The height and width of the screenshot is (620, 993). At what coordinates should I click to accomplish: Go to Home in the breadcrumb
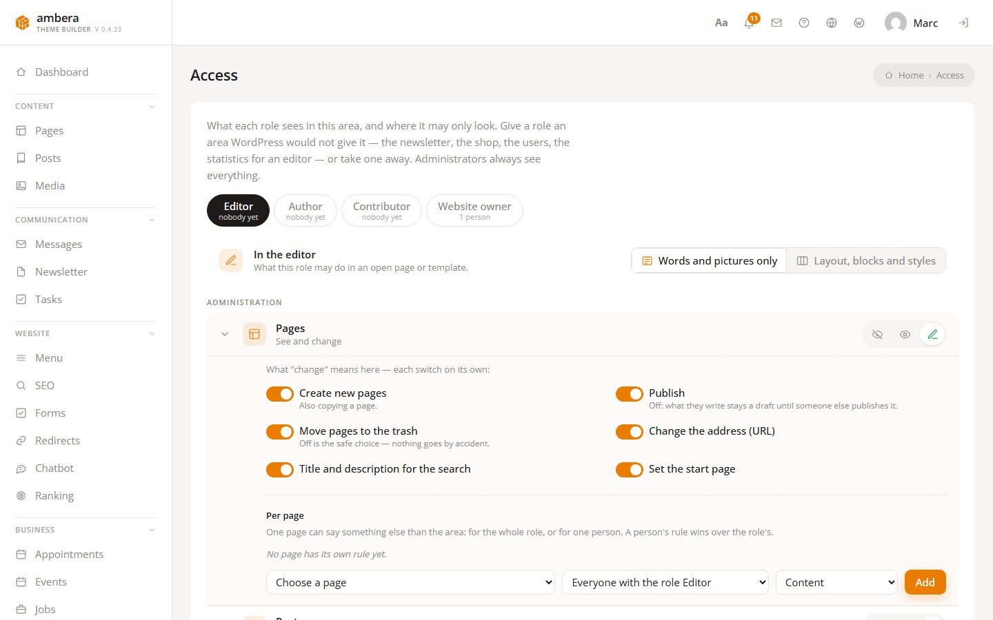[x=905, y=75]
